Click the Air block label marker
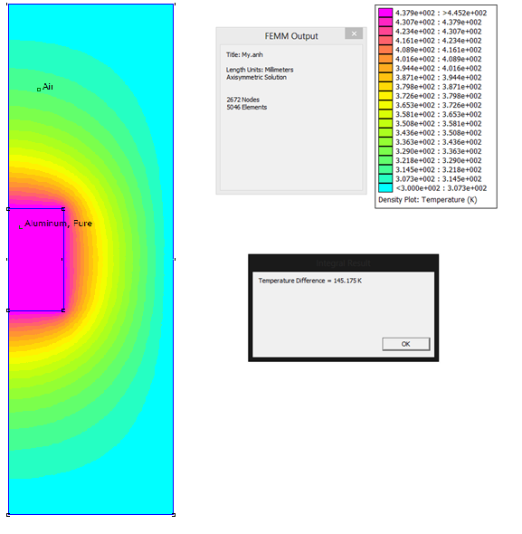522x534 pixels. tap(39, 90)
